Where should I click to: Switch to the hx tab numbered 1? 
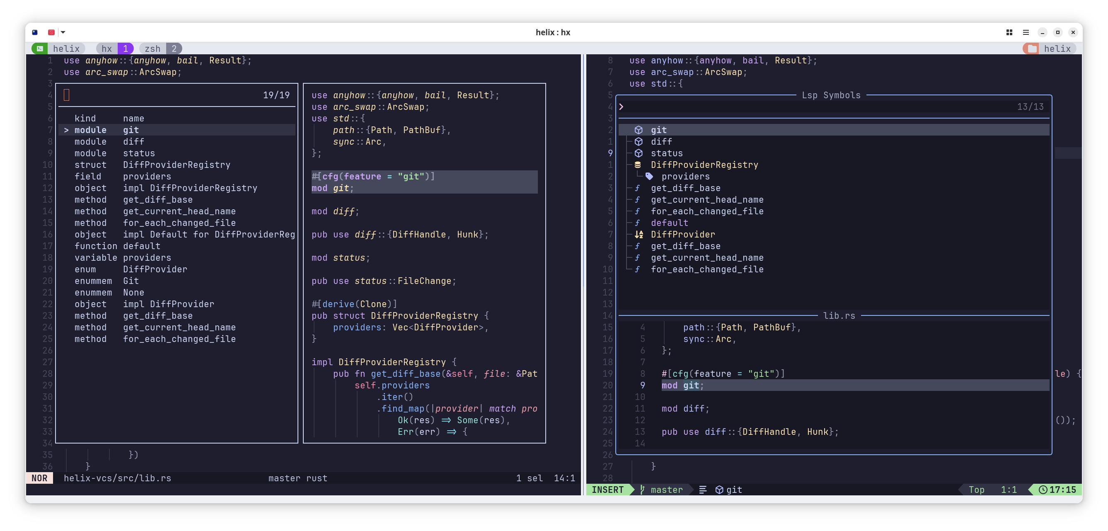coord(115,48)
